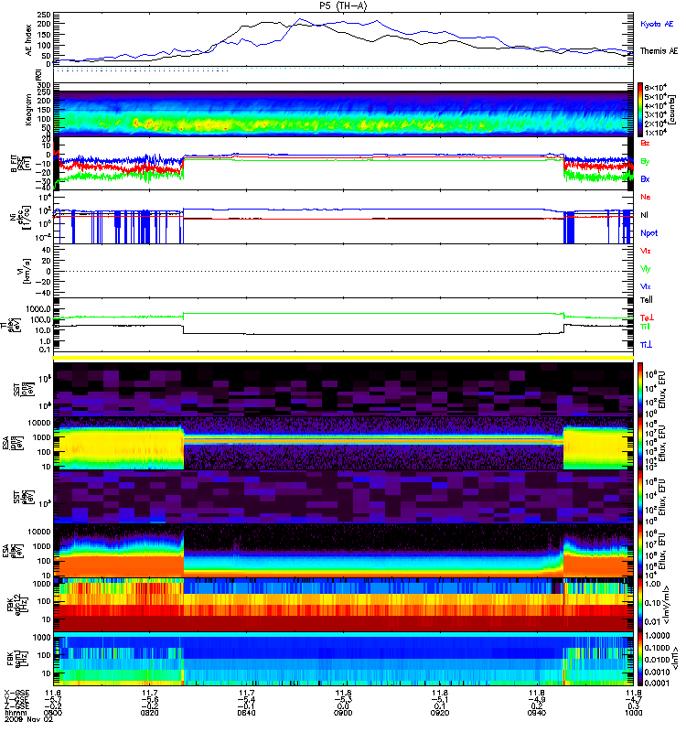This screenshot has width=686, height=732.
Task: Click the red Te⊥ legend label
Action: (647, 318)
